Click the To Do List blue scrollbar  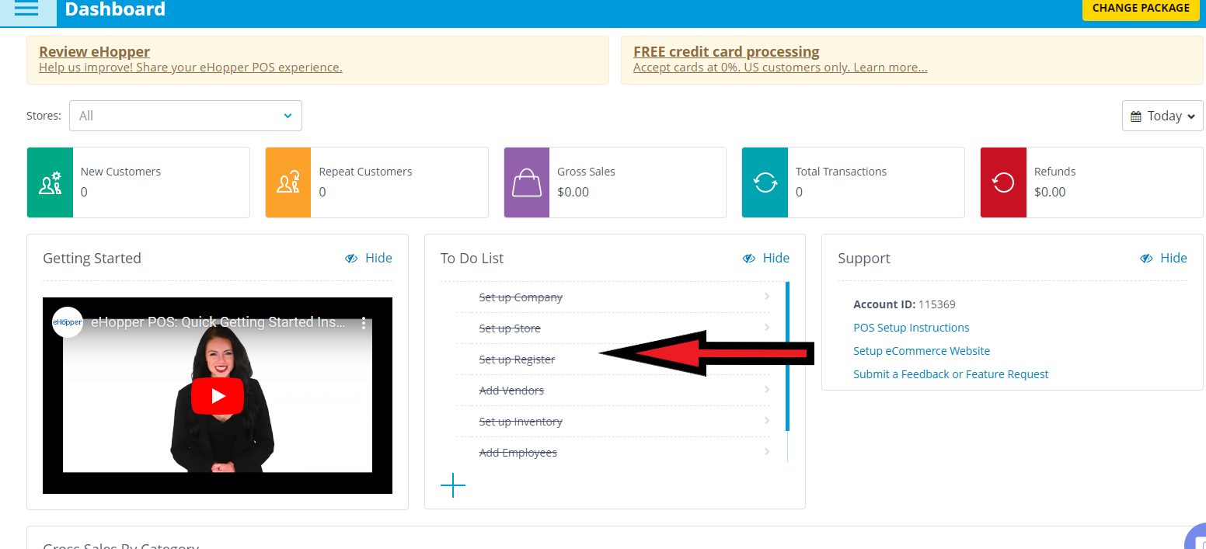pos(787,356)
